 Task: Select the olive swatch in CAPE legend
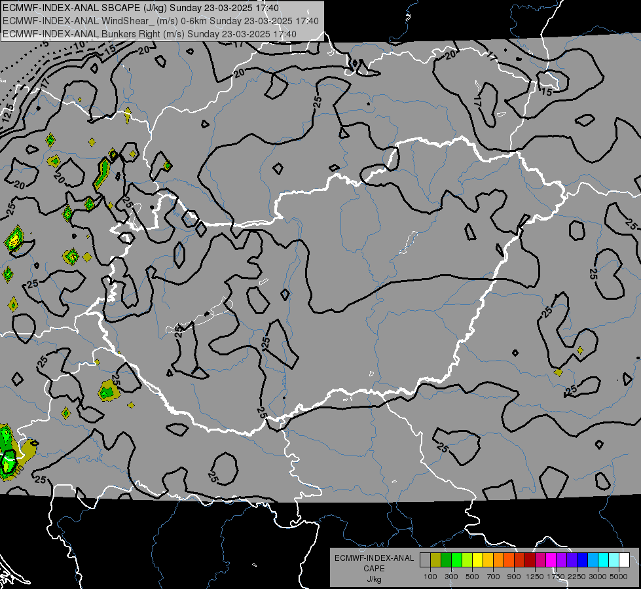[436, 560]
